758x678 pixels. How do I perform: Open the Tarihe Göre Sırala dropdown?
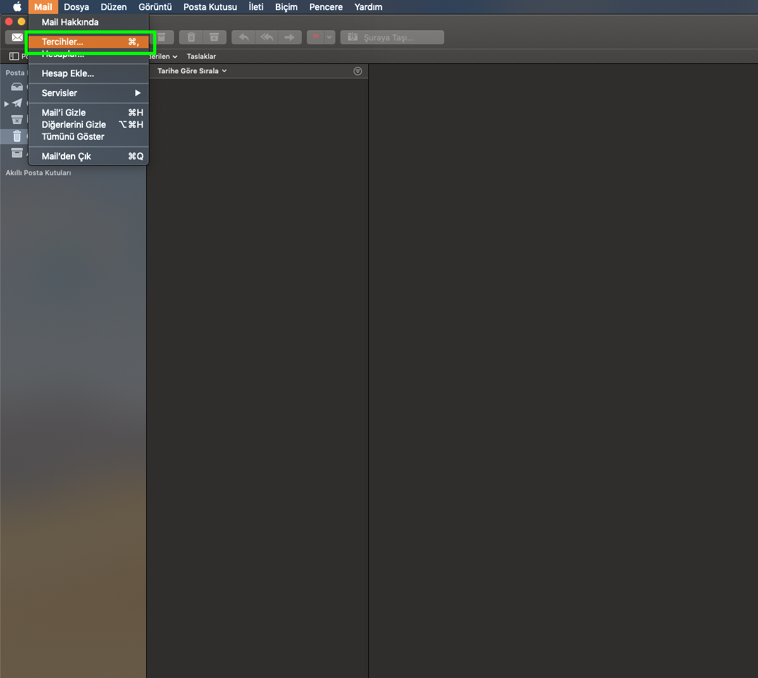(x=192, y=71)
